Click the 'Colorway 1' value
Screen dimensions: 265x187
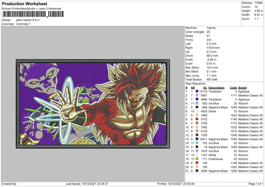23,24
